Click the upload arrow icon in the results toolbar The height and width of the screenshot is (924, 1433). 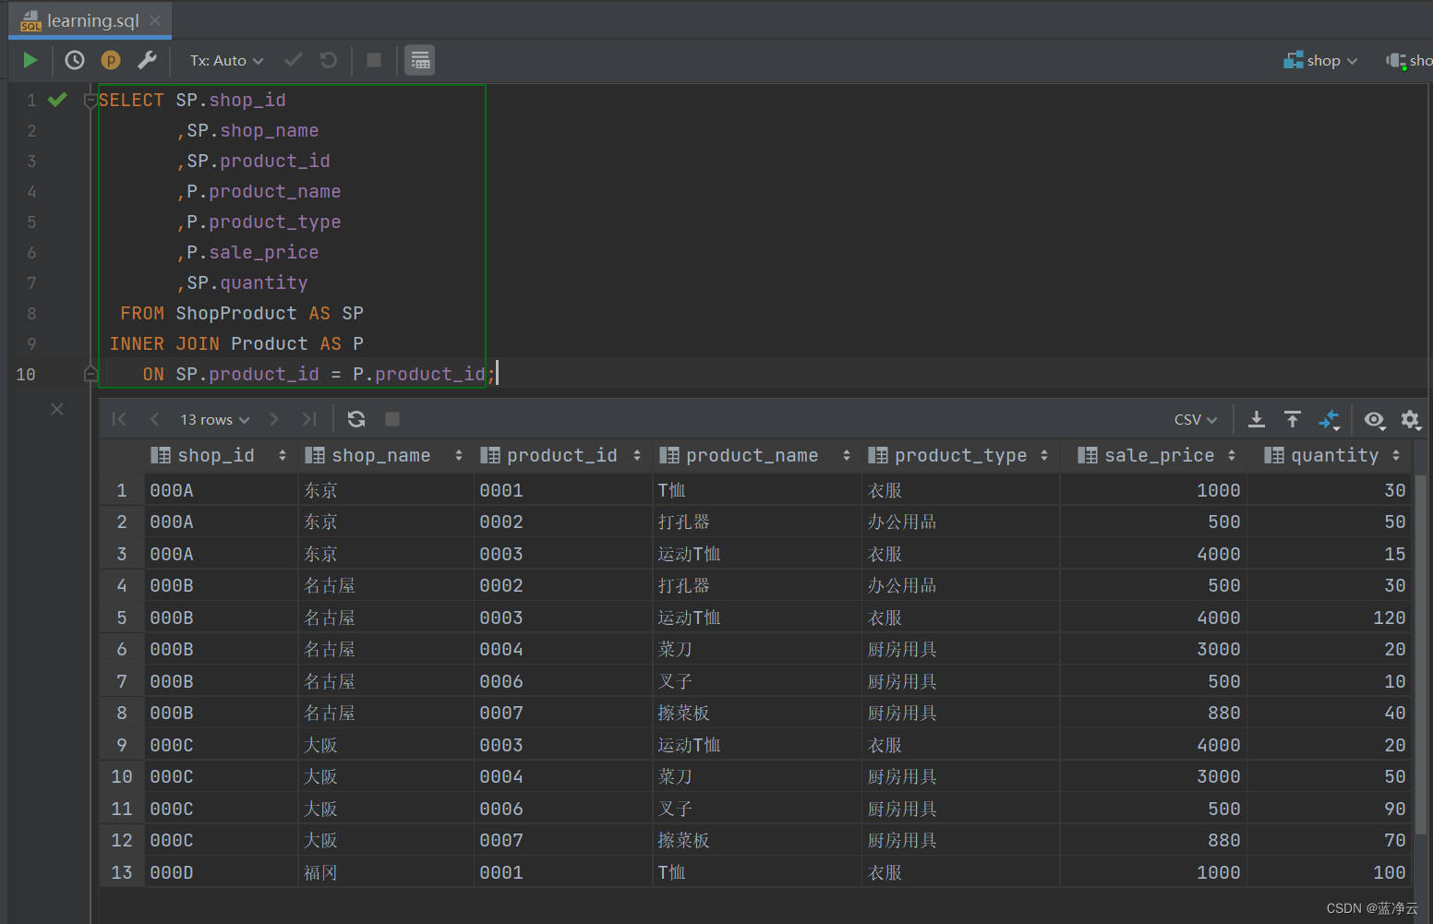pos(1293,420)
